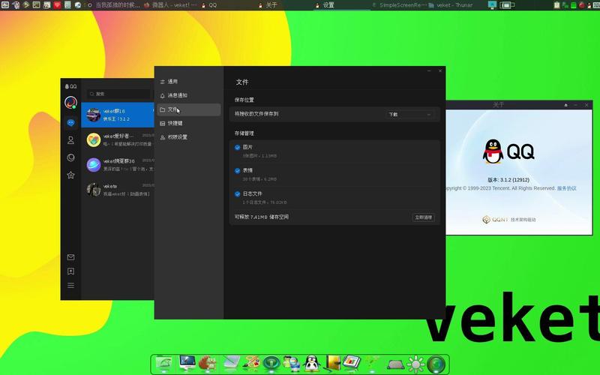Select the 权限设置 permissions settings tab

(189, 137)
